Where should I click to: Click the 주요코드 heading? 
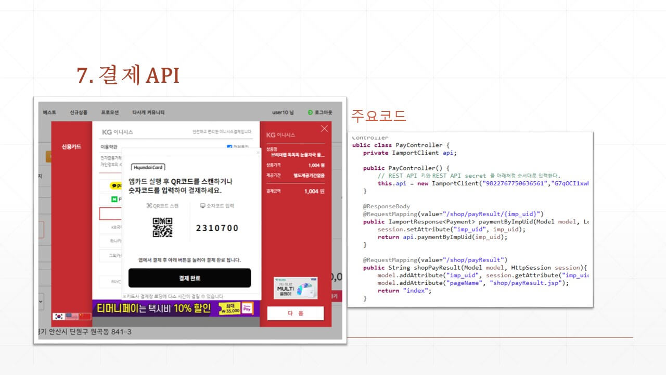379,115
